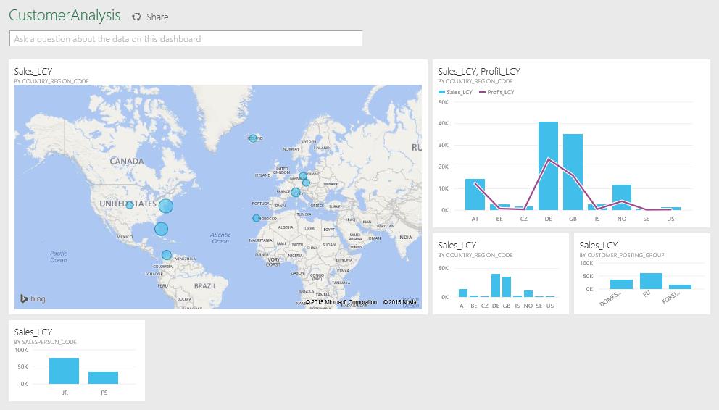Select the AT bar in combo chart
Image resolution: width=719 pixels, height=410 pixels.
click(x=475, y=195)
